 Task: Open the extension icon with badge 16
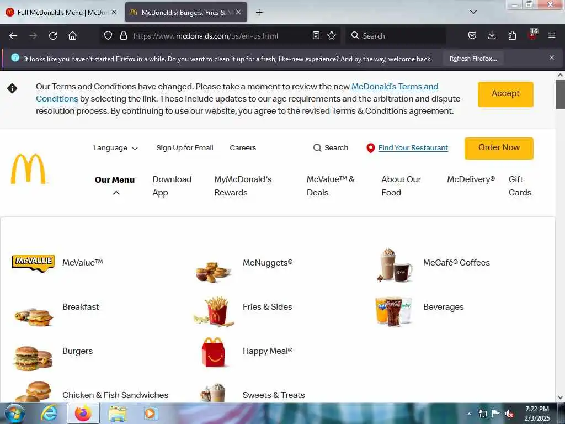click(x=532, y=35)
